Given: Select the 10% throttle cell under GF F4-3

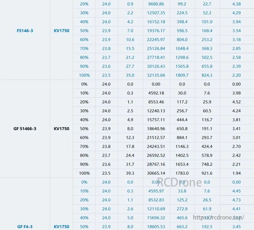Looking at the screenshot, I should 84,191.
